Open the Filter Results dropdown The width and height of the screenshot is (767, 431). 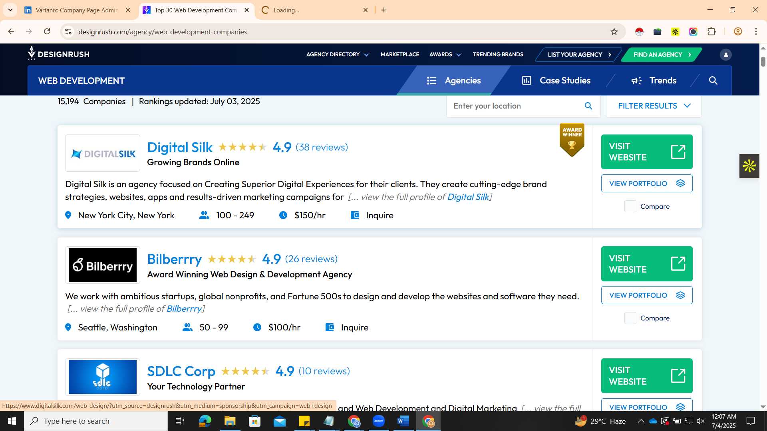[x=654, y=106]
